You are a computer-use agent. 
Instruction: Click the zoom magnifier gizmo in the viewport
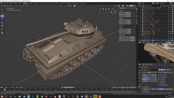(x=109, y=9)
